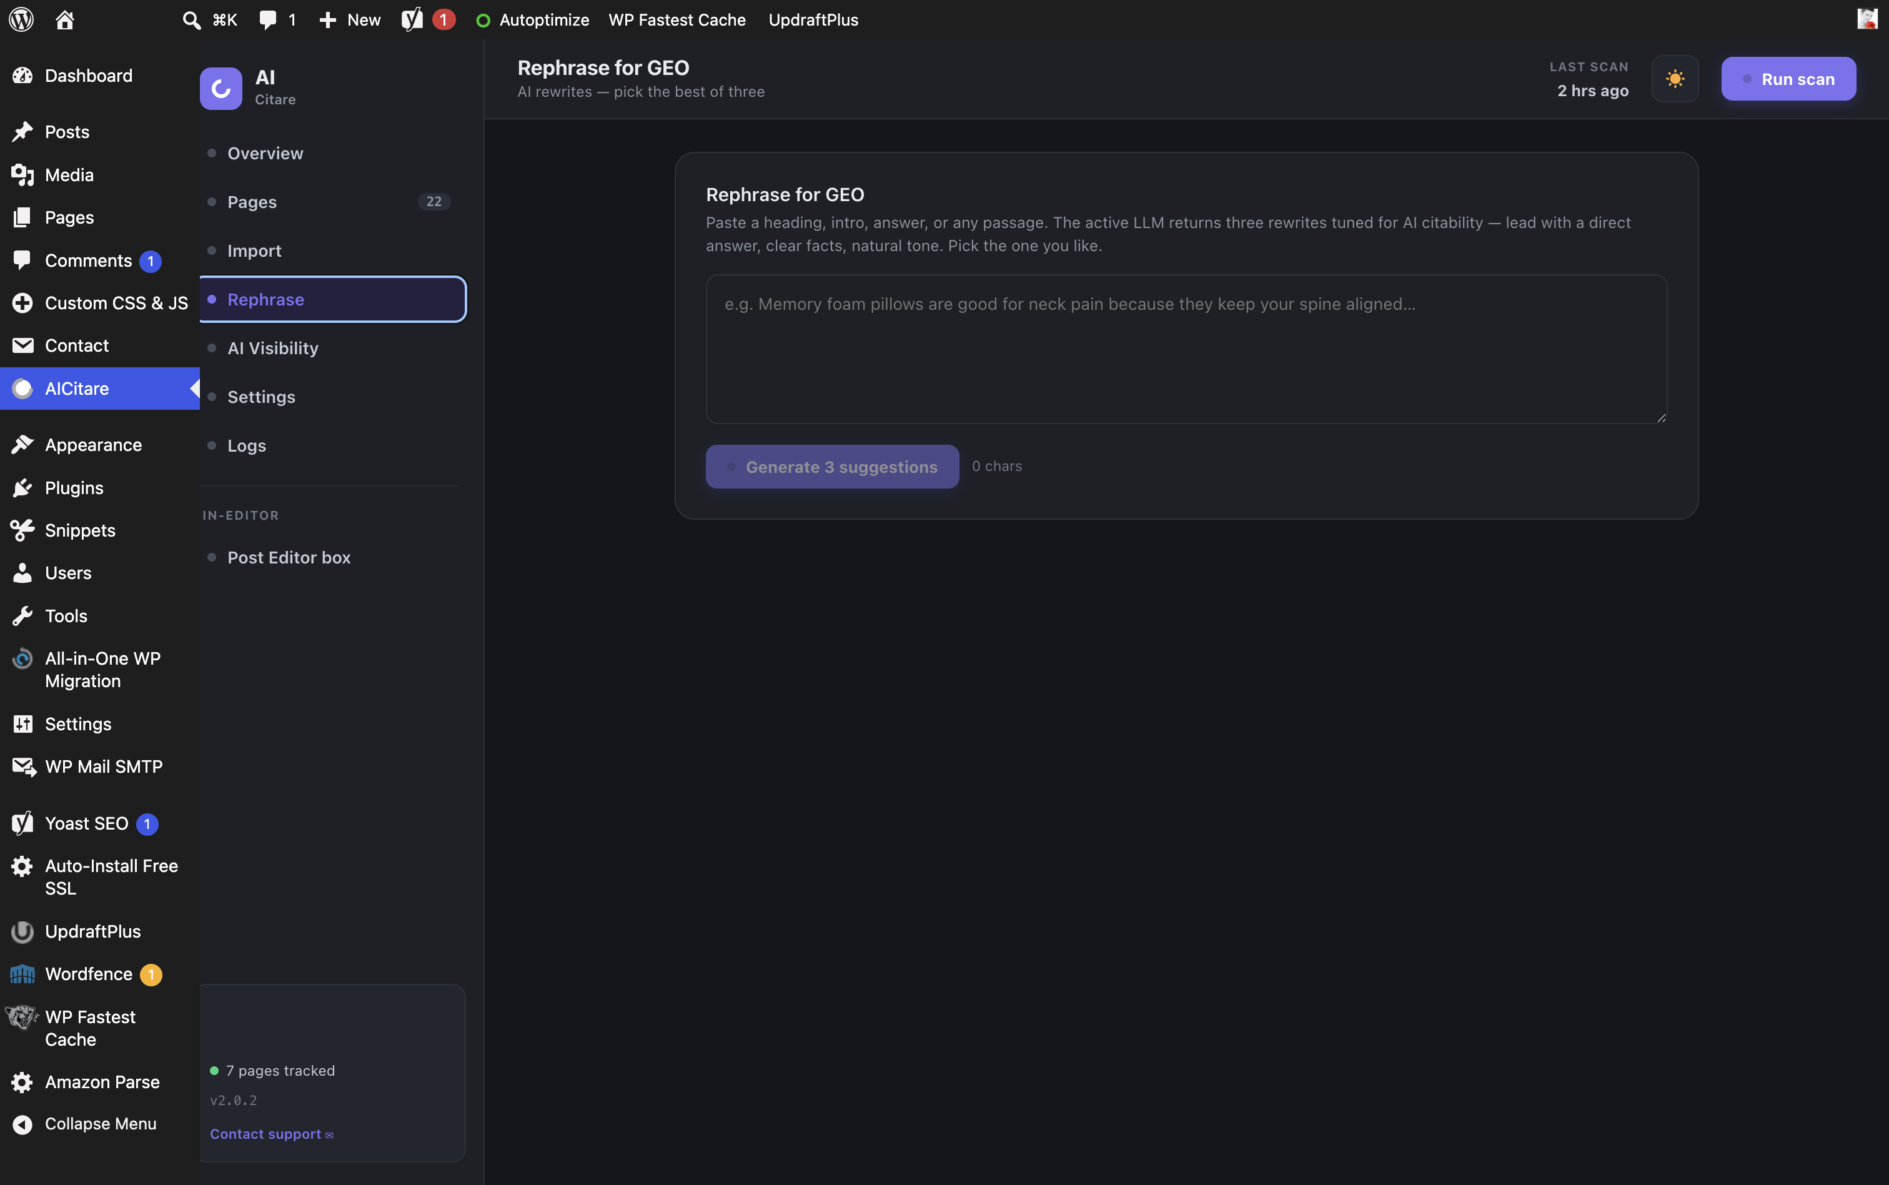Viewport: 1889px width, 1185px height.
Task: Click the Appearance paintbrush icon
Action: pos(22,445)
